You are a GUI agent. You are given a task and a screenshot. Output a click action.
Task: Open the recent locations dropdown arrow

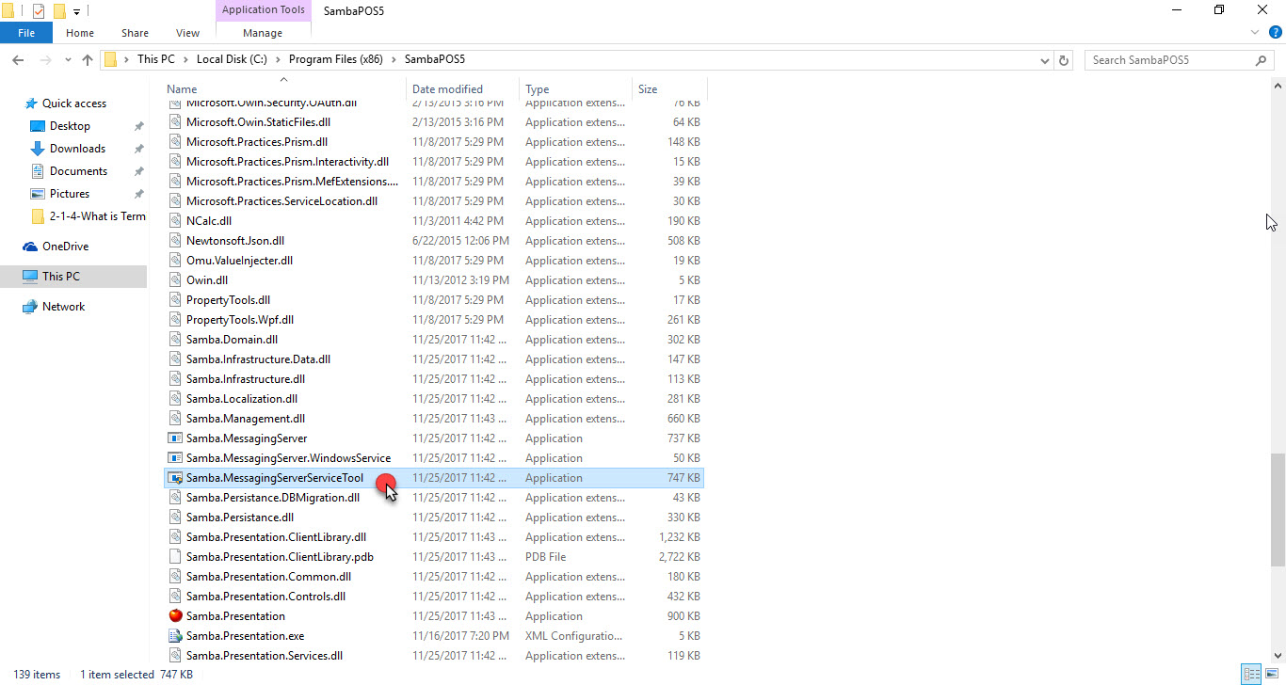coord(66,60)
